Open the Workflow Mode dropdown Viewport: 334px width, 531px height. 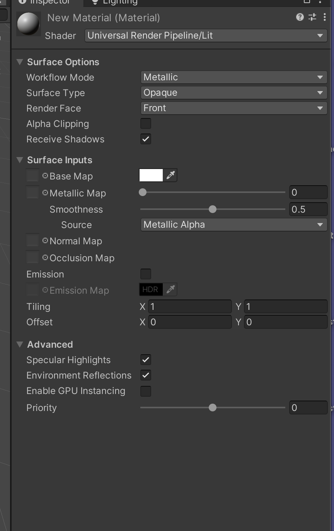pos(233,77)
